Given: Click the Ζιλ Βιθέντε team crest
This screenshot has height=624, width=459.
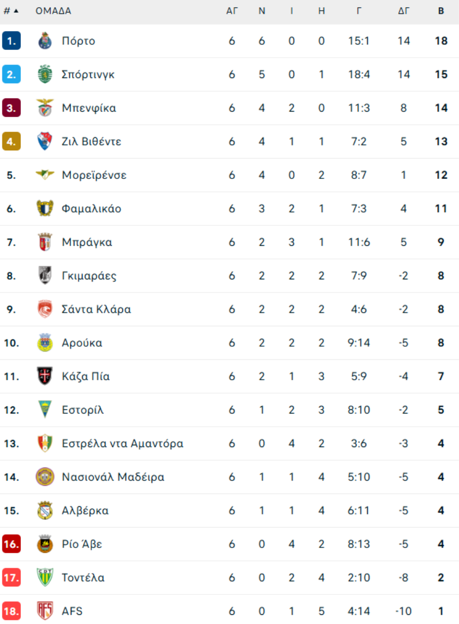Looking at the screenshot, I should (x=45, y=141).
